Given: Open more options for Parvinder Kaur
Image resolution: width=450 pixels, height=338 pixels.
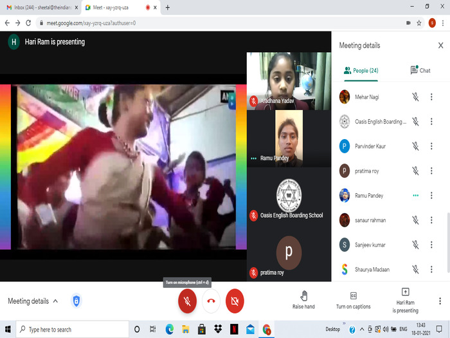Looking at the screenshot, I should click(431, 146).
